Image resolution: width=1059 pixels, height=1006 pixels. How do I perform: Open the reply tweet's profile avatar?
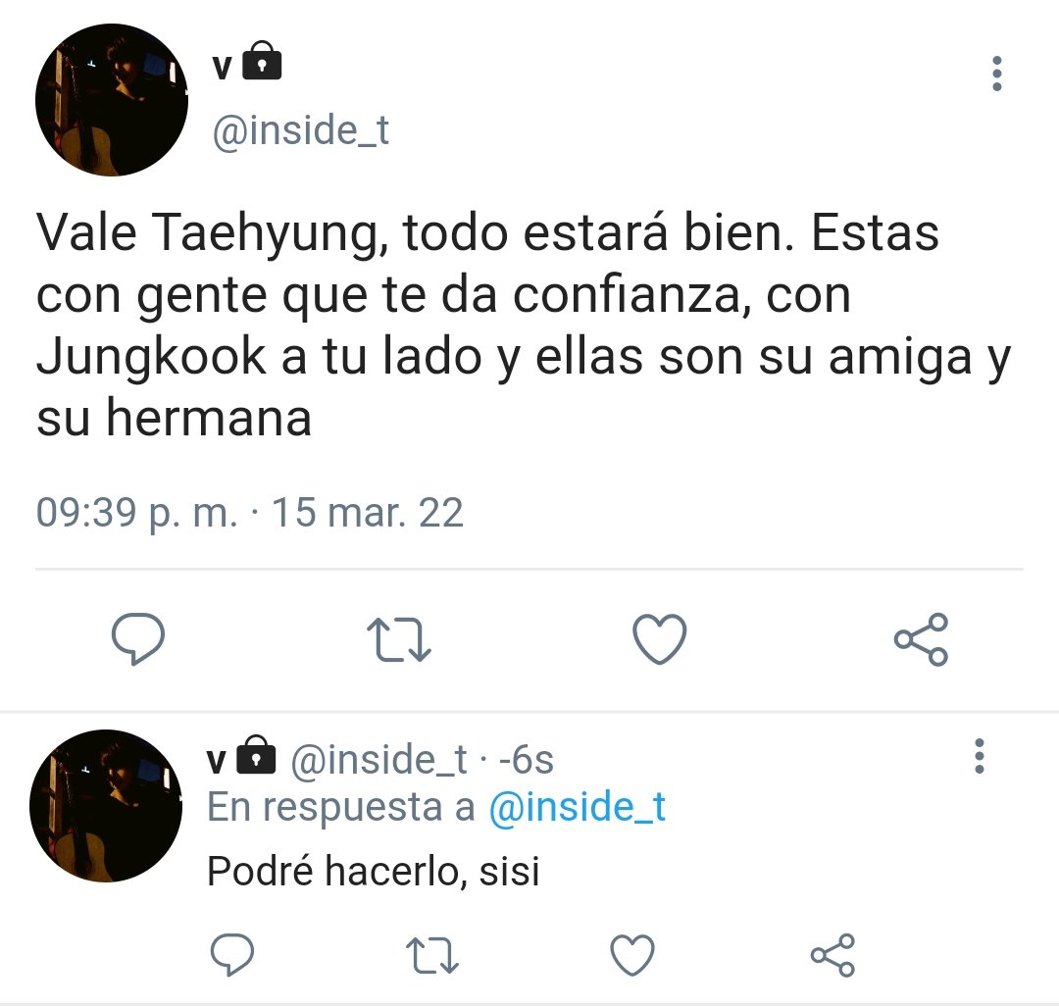tap(106, 805)
